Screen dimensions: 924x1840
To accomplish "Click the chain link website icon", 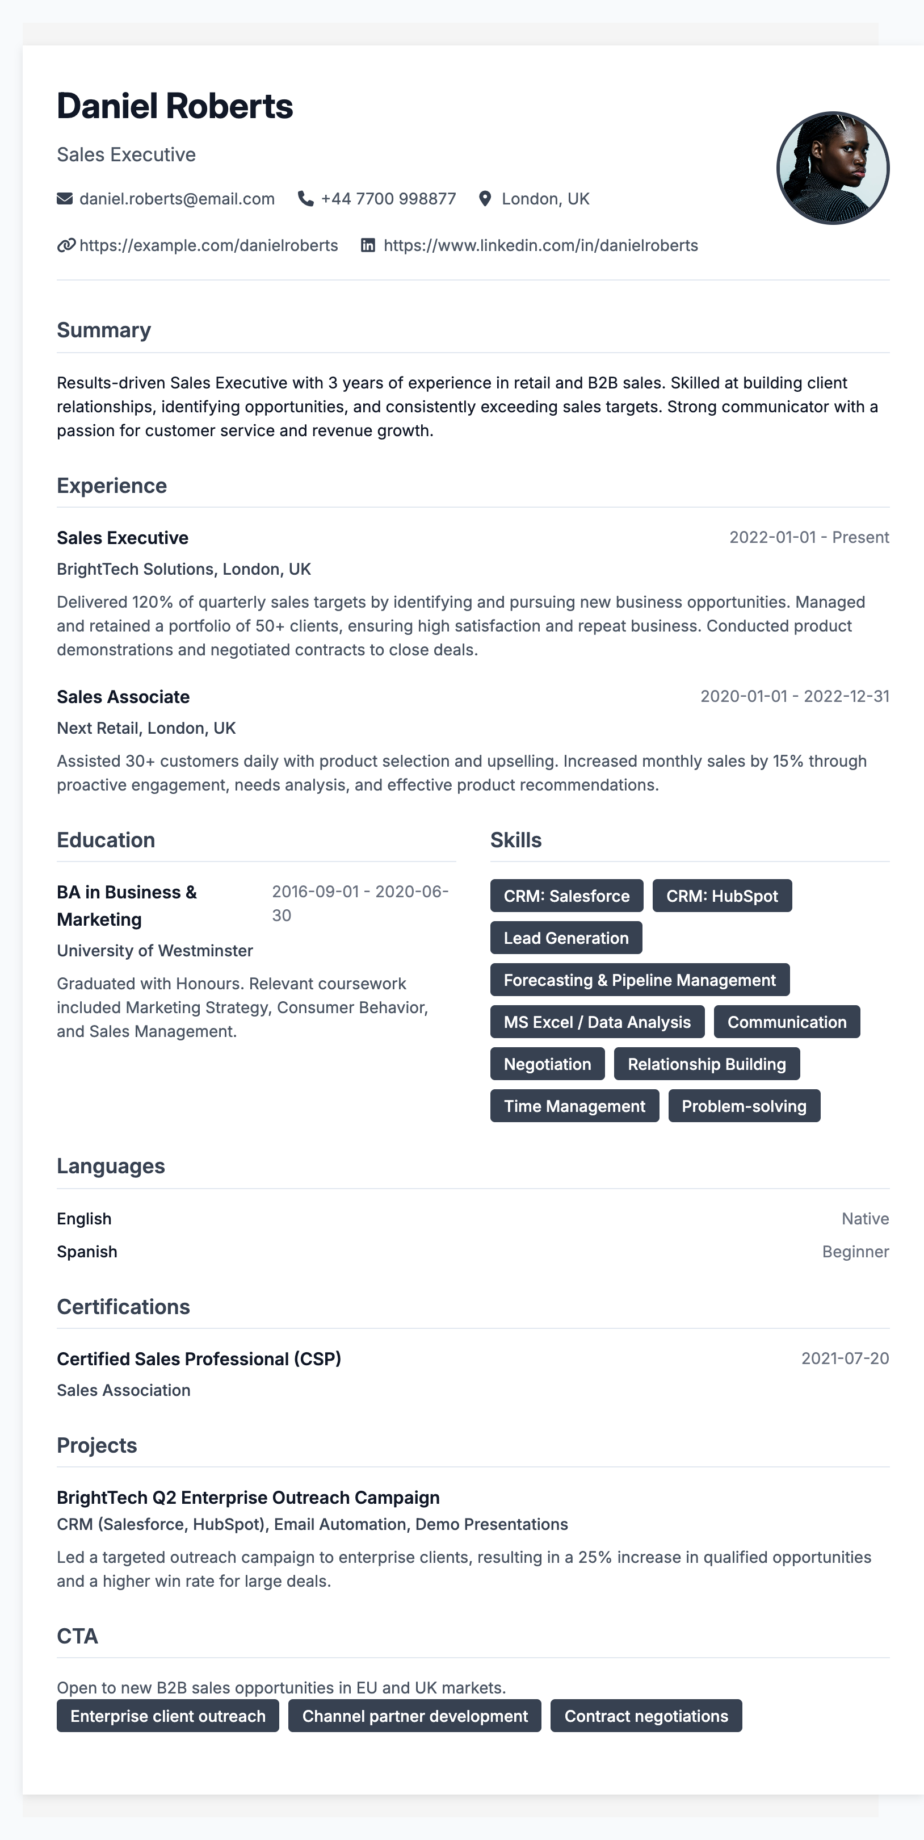I will [66, 246].
